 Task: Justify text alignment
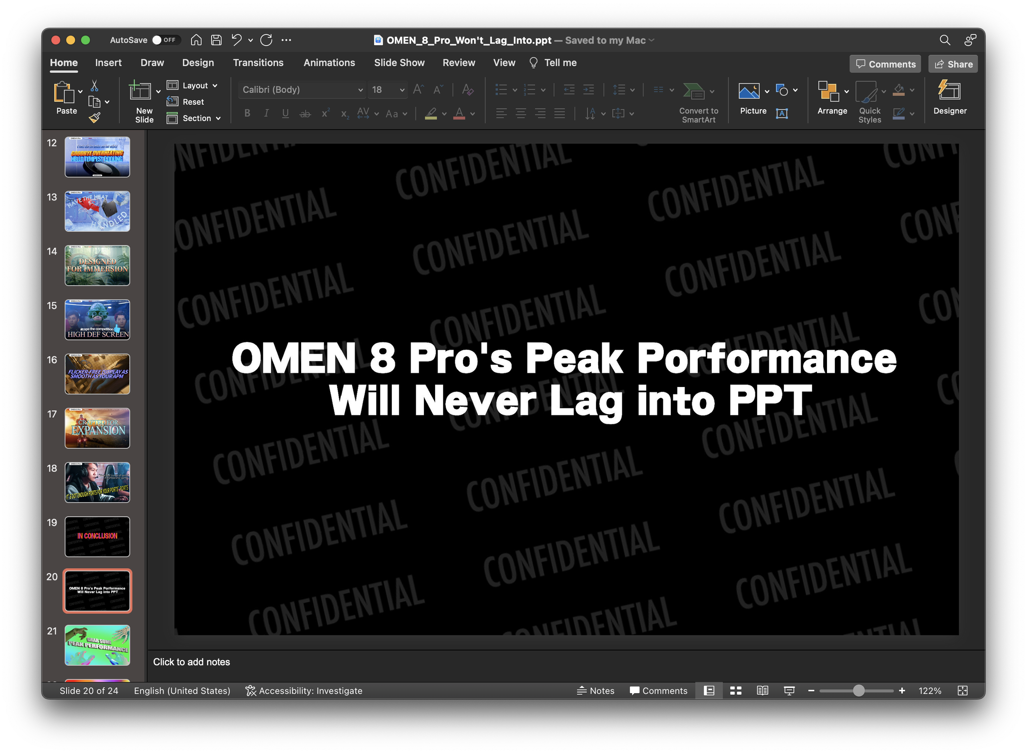click(x=559, y=114)
